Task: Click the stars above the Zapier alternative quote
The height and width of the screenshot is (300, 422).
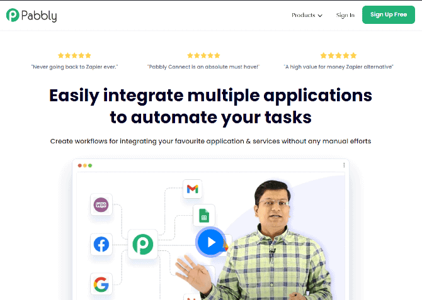Action: click(338, 55)
